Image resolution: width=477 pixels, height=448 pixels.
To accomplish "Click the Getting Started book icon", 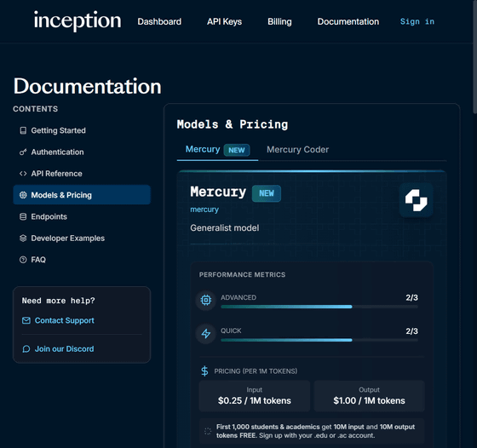I will (x=23, y=130).
